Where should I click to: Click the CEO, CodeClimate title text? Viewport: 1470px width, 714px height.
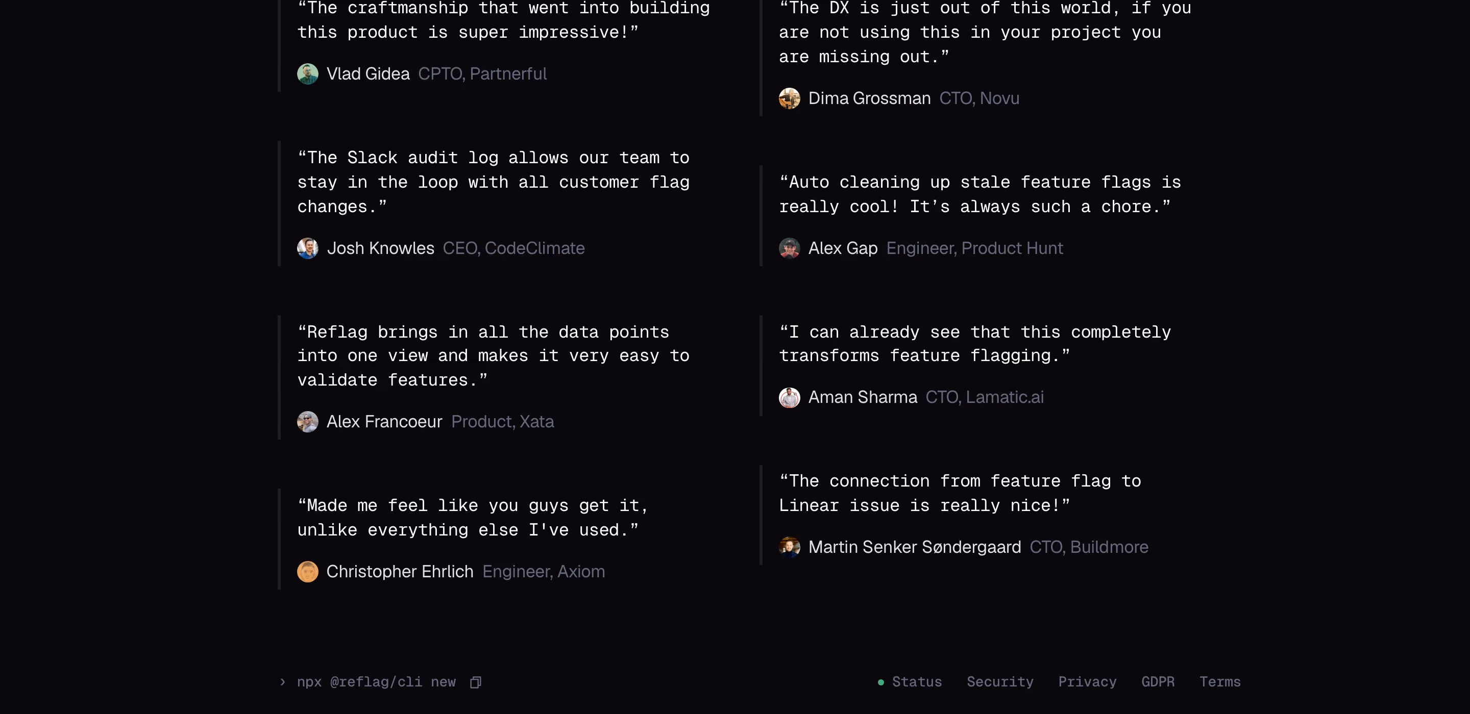[513, 249]
